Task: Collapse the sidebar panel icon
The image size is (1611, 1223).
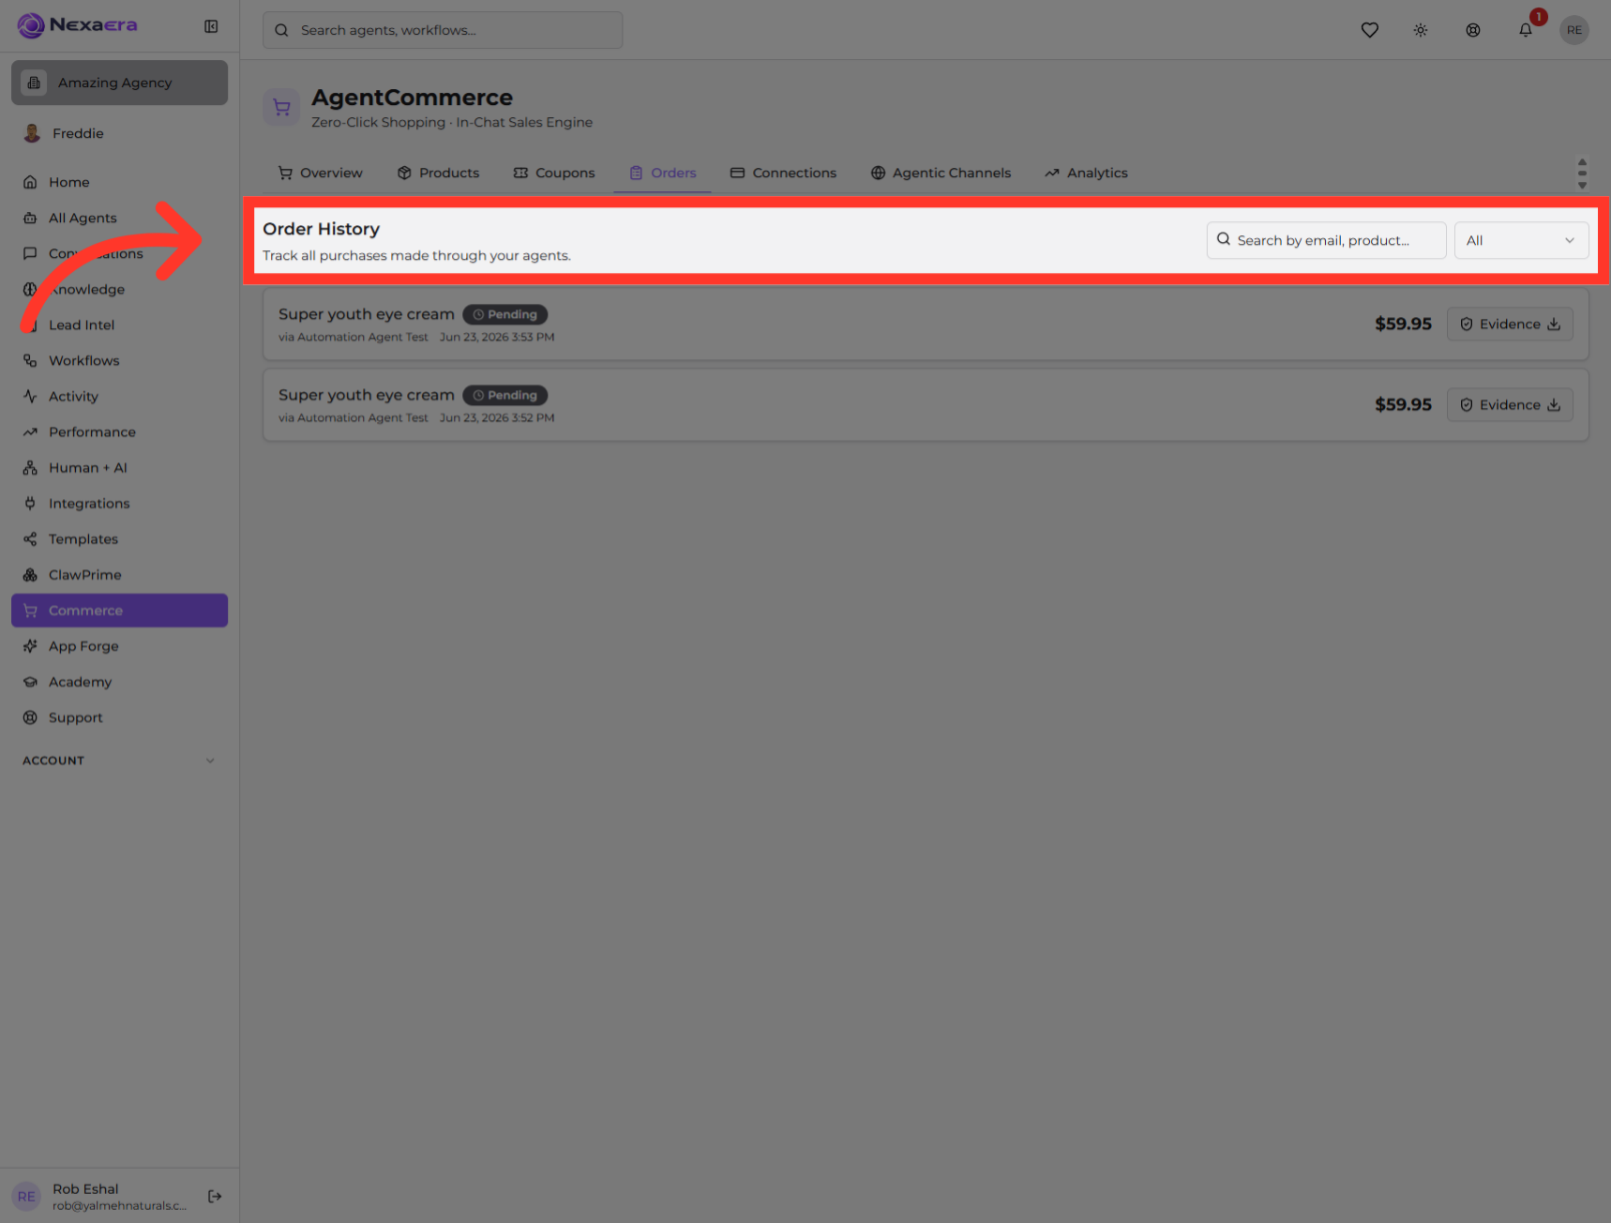Action: coord(211,26)
